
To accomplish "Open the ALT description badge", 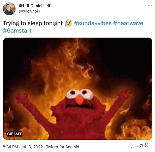I will tap(18, 134).
